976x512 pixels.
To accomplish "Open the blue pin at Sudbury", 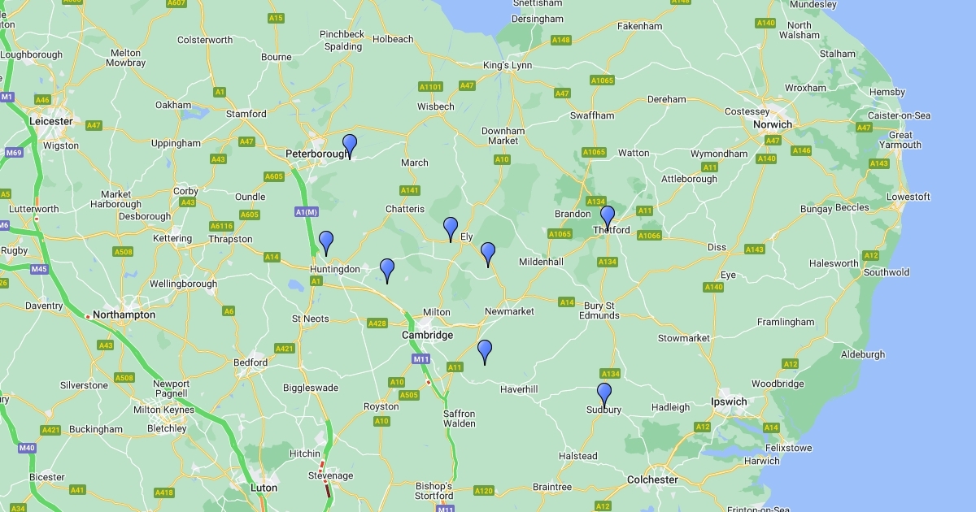I will click(x=603, y=394).
